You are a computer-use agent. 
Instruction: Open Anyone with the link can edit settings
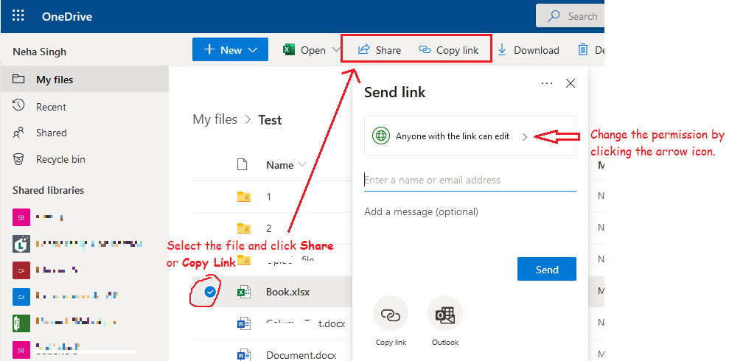470,136
